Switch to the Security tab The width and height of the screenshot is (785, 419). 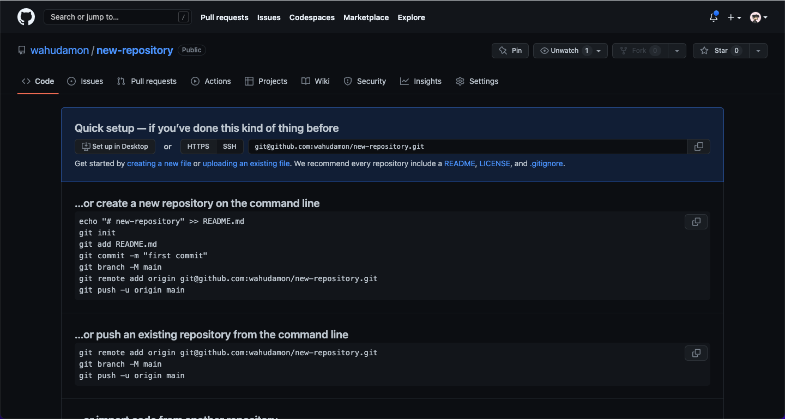click(365, 81)
